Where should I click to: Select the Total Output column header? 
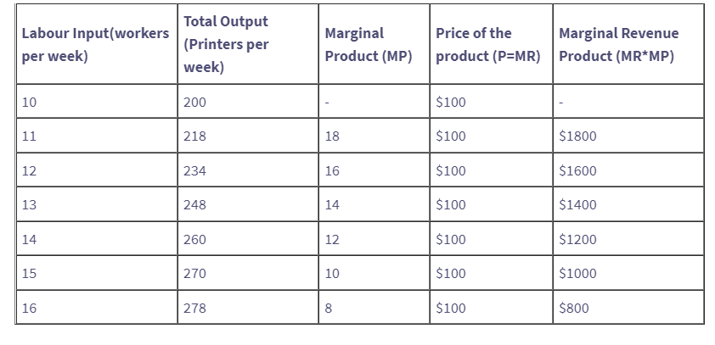(x=226, y=44)
